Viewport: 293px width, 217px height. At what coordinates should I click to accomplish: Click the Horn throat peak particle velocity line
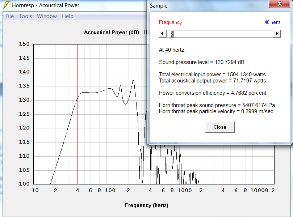coord(217,111)
